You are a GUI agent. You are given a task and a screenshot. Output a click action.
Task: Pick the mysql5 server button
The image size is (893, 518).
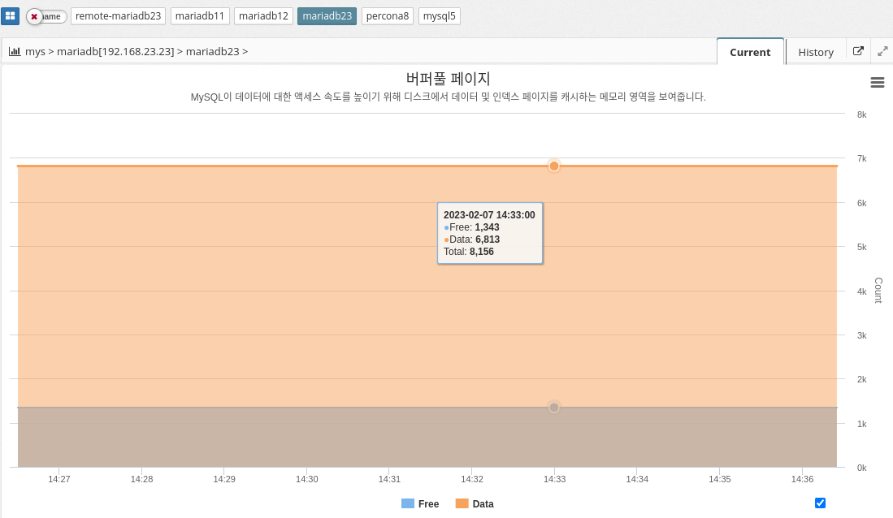[x=440, y=16]
